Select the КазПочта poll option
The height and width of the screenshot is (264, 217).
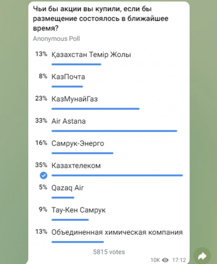coord(68,77)
